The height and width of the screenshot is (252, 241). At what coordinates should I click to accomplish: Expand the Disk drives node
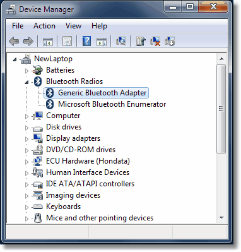click(26, 128)
